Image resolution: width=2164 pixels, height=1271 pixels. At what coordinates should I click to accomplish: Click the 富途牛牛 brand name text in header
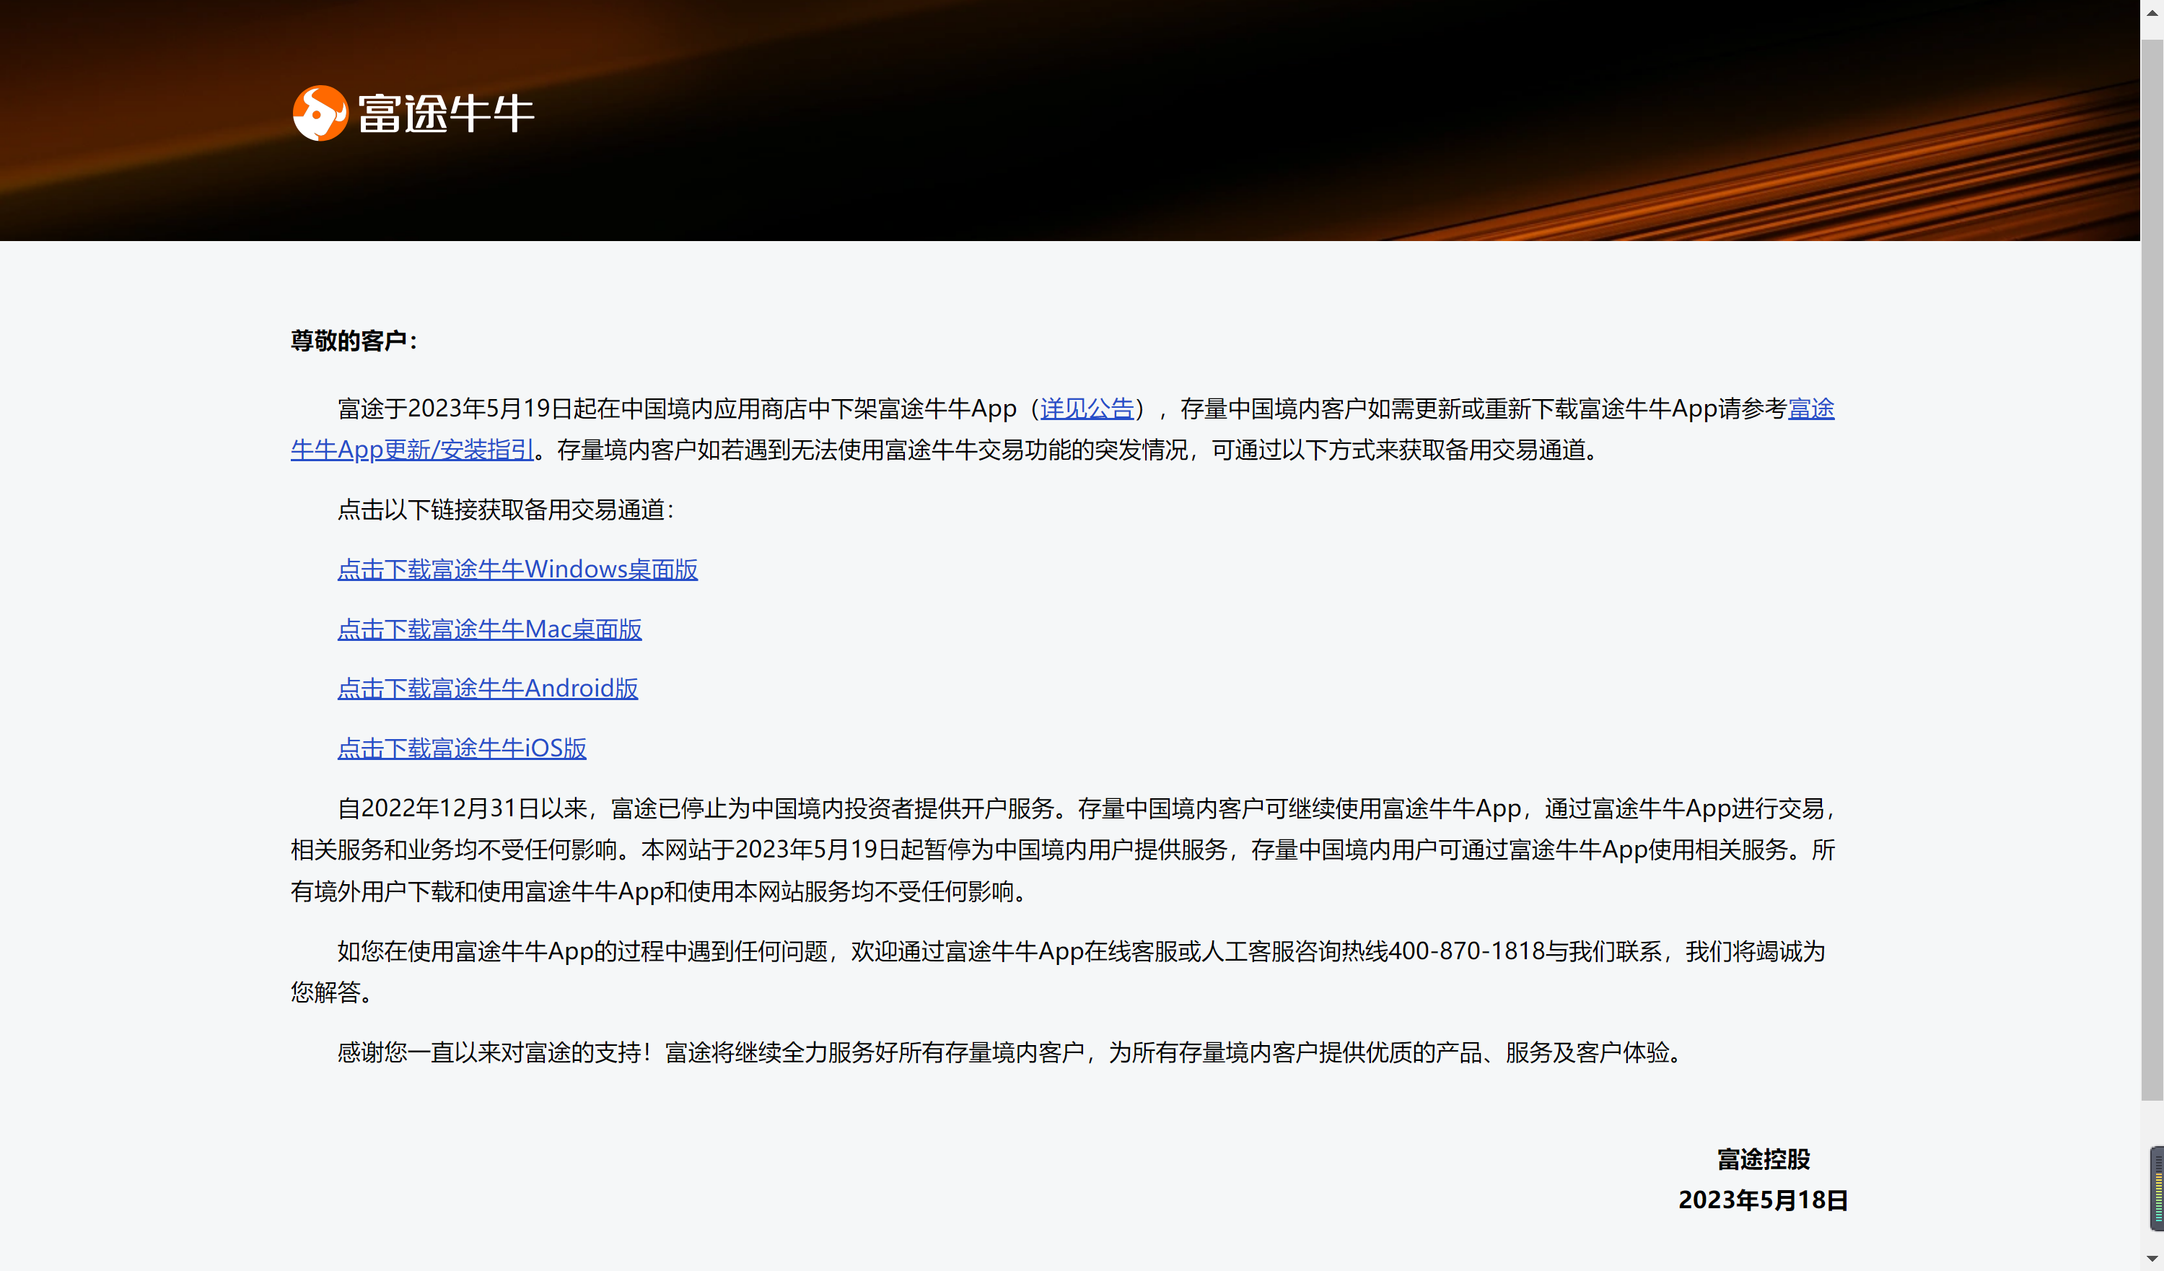pos(446,113)
